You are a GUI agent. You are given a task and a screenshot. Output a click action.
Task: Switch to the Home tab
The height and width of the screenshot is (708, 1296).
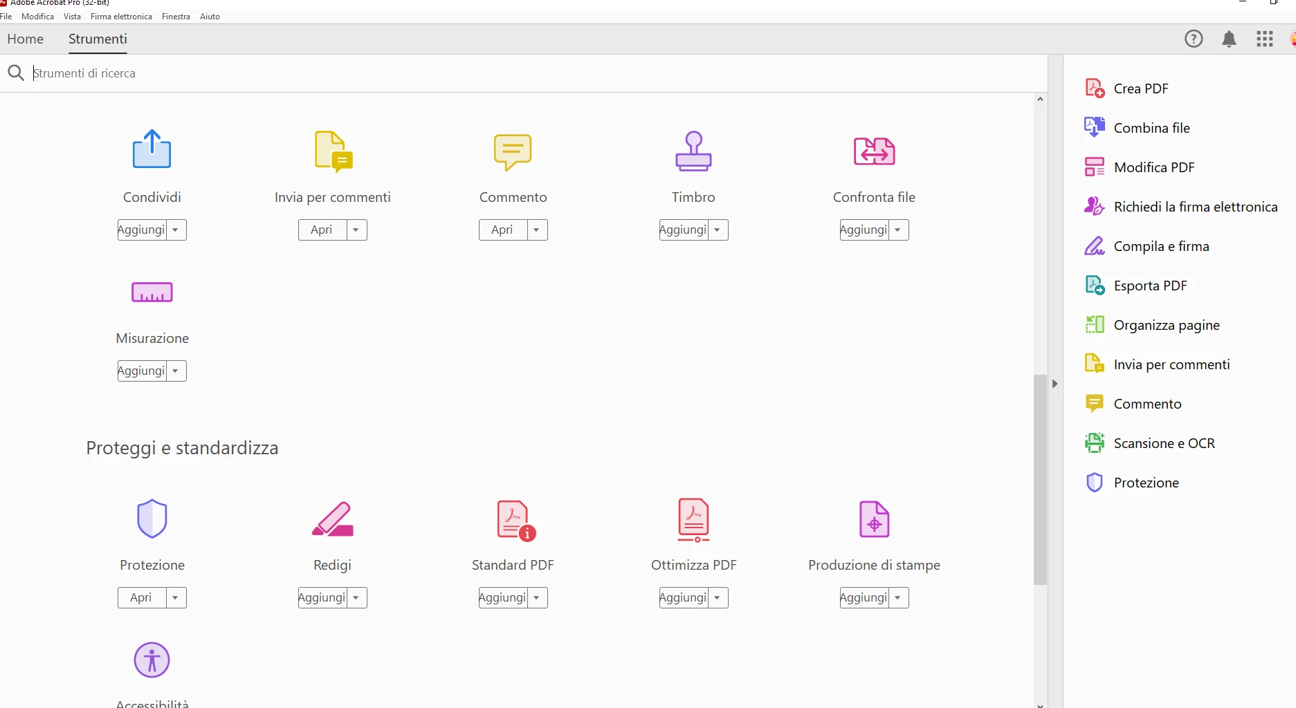point(26,39)
